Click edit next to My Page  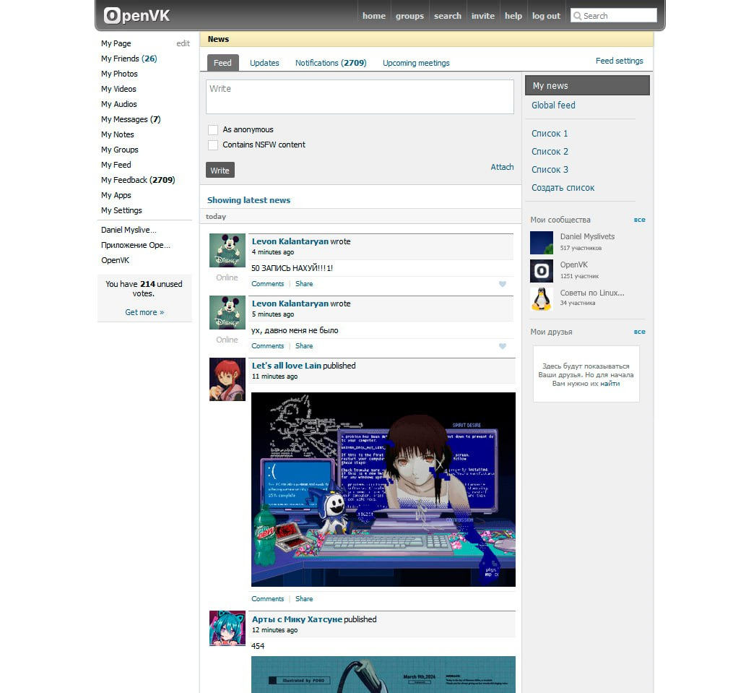tap(183, 43)
